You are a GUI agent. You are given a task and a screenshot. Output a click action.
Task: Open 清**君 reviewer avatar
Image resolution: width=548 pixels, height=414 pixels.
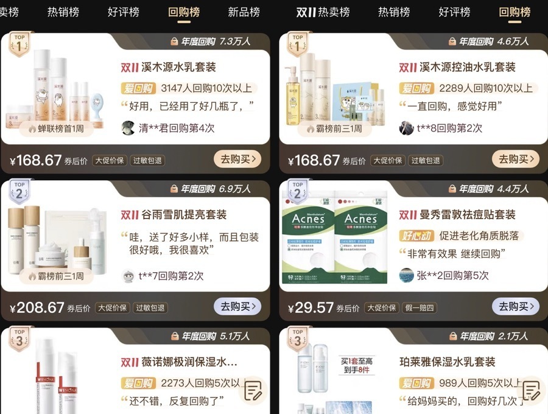click(x=128, y=128)
